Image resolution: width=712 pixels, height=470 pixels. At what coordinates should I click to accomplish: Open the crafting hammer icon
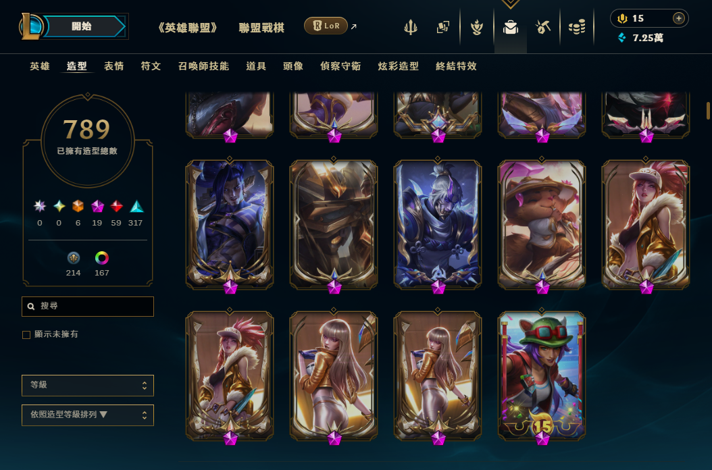[543, 27]
